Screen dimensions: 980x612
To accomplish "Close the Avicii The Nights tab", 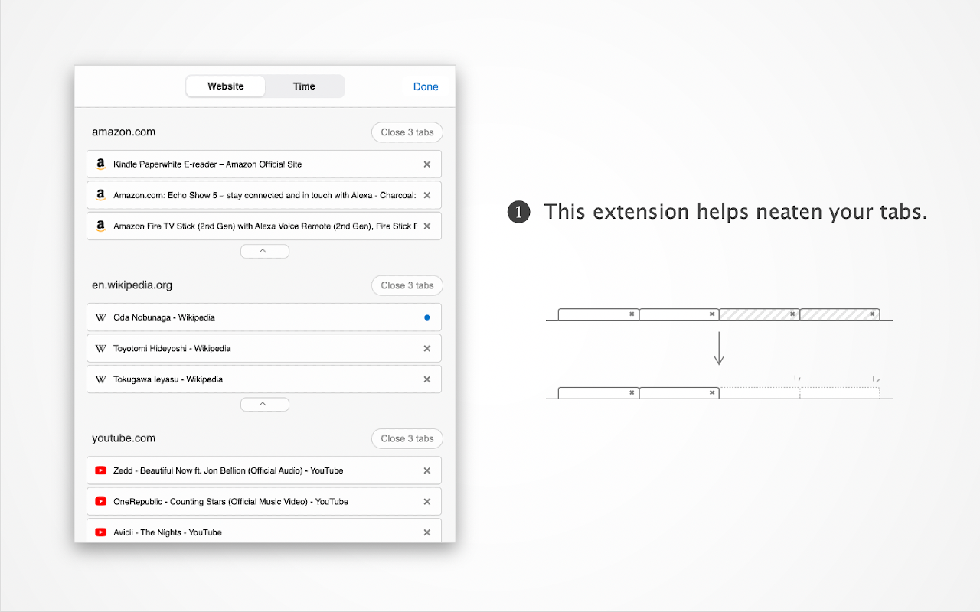I will click(427, 532).
